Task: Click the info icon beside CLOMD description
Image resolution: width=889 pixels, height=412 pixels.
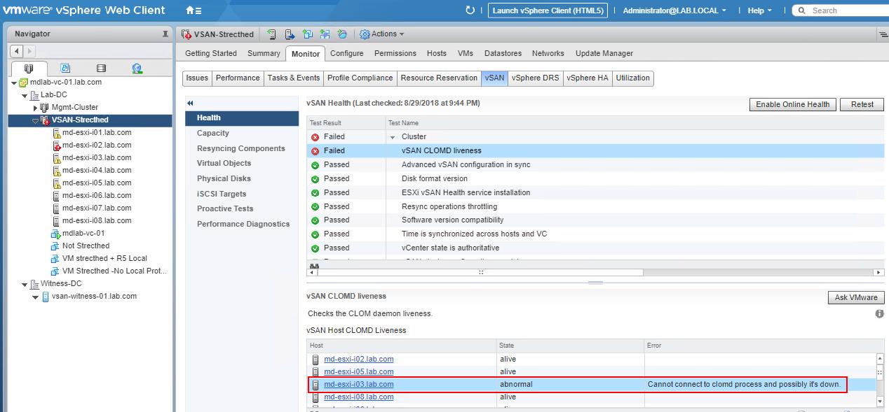Action: (879, 314)
